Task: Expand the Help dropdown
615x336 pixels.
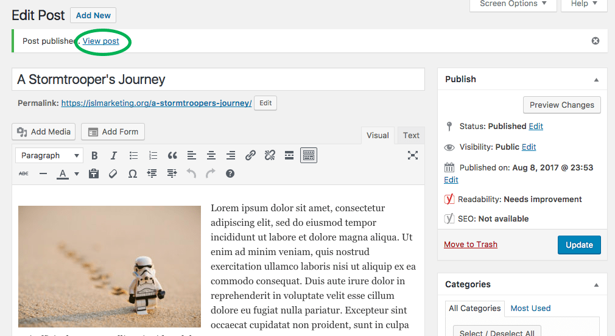Action: (x=584, y=4)
